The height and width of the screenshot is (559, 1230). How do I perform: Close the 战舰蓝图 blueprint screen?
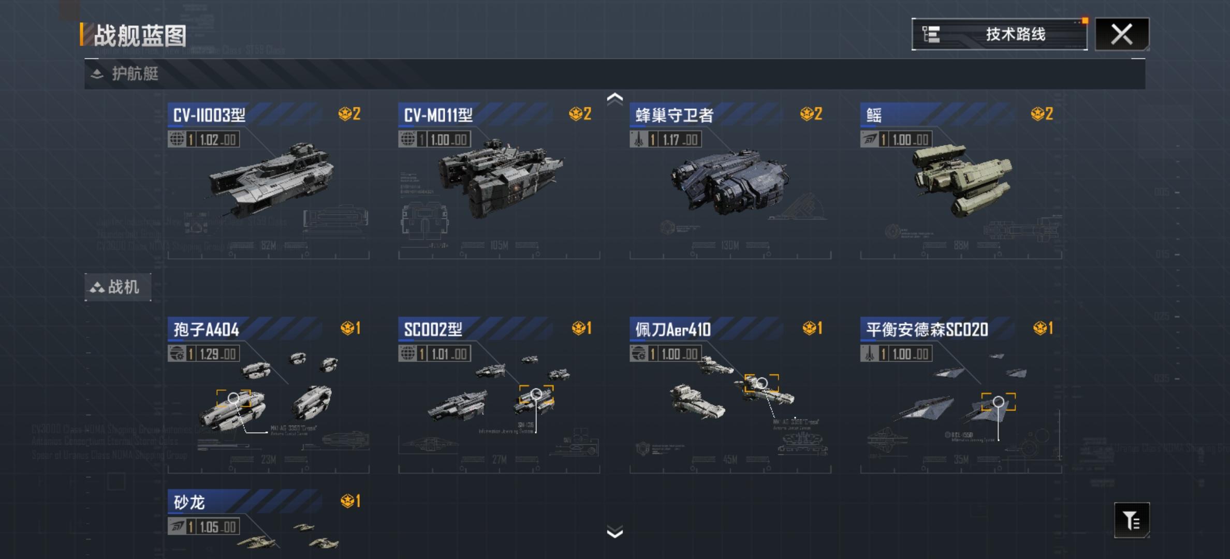click(1122, 34)
